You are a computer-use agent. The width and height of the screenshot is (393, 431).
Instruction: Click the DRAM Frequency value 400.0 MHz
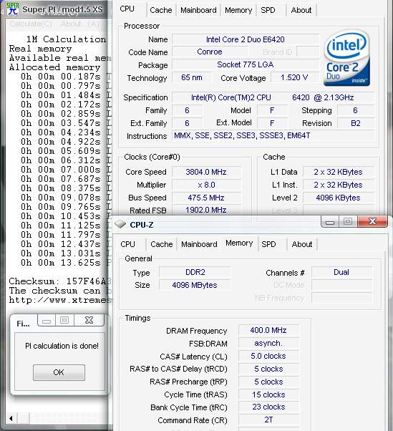tap(268, 330)
